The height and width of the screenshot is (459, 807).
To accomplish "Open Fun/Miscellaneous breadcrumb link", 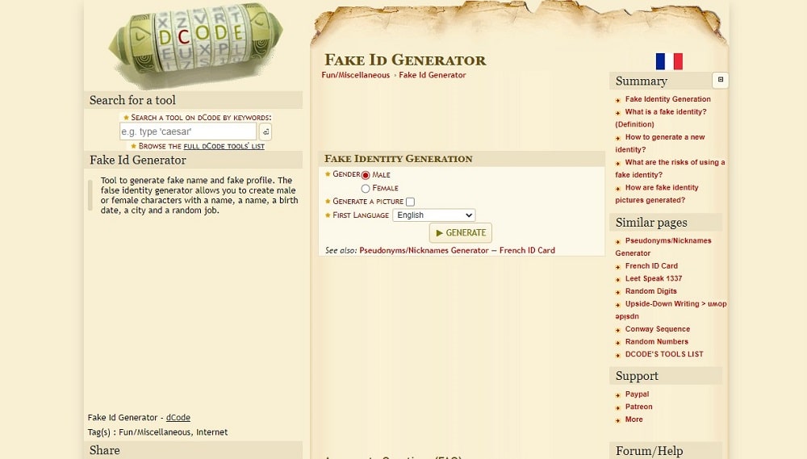I will (356, 75).
